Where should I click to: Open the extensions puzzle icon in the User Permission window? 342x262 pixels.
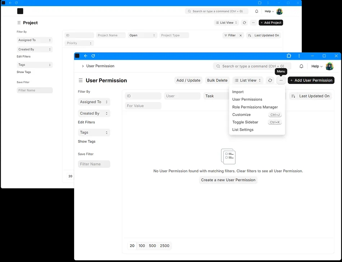(289, 56)
